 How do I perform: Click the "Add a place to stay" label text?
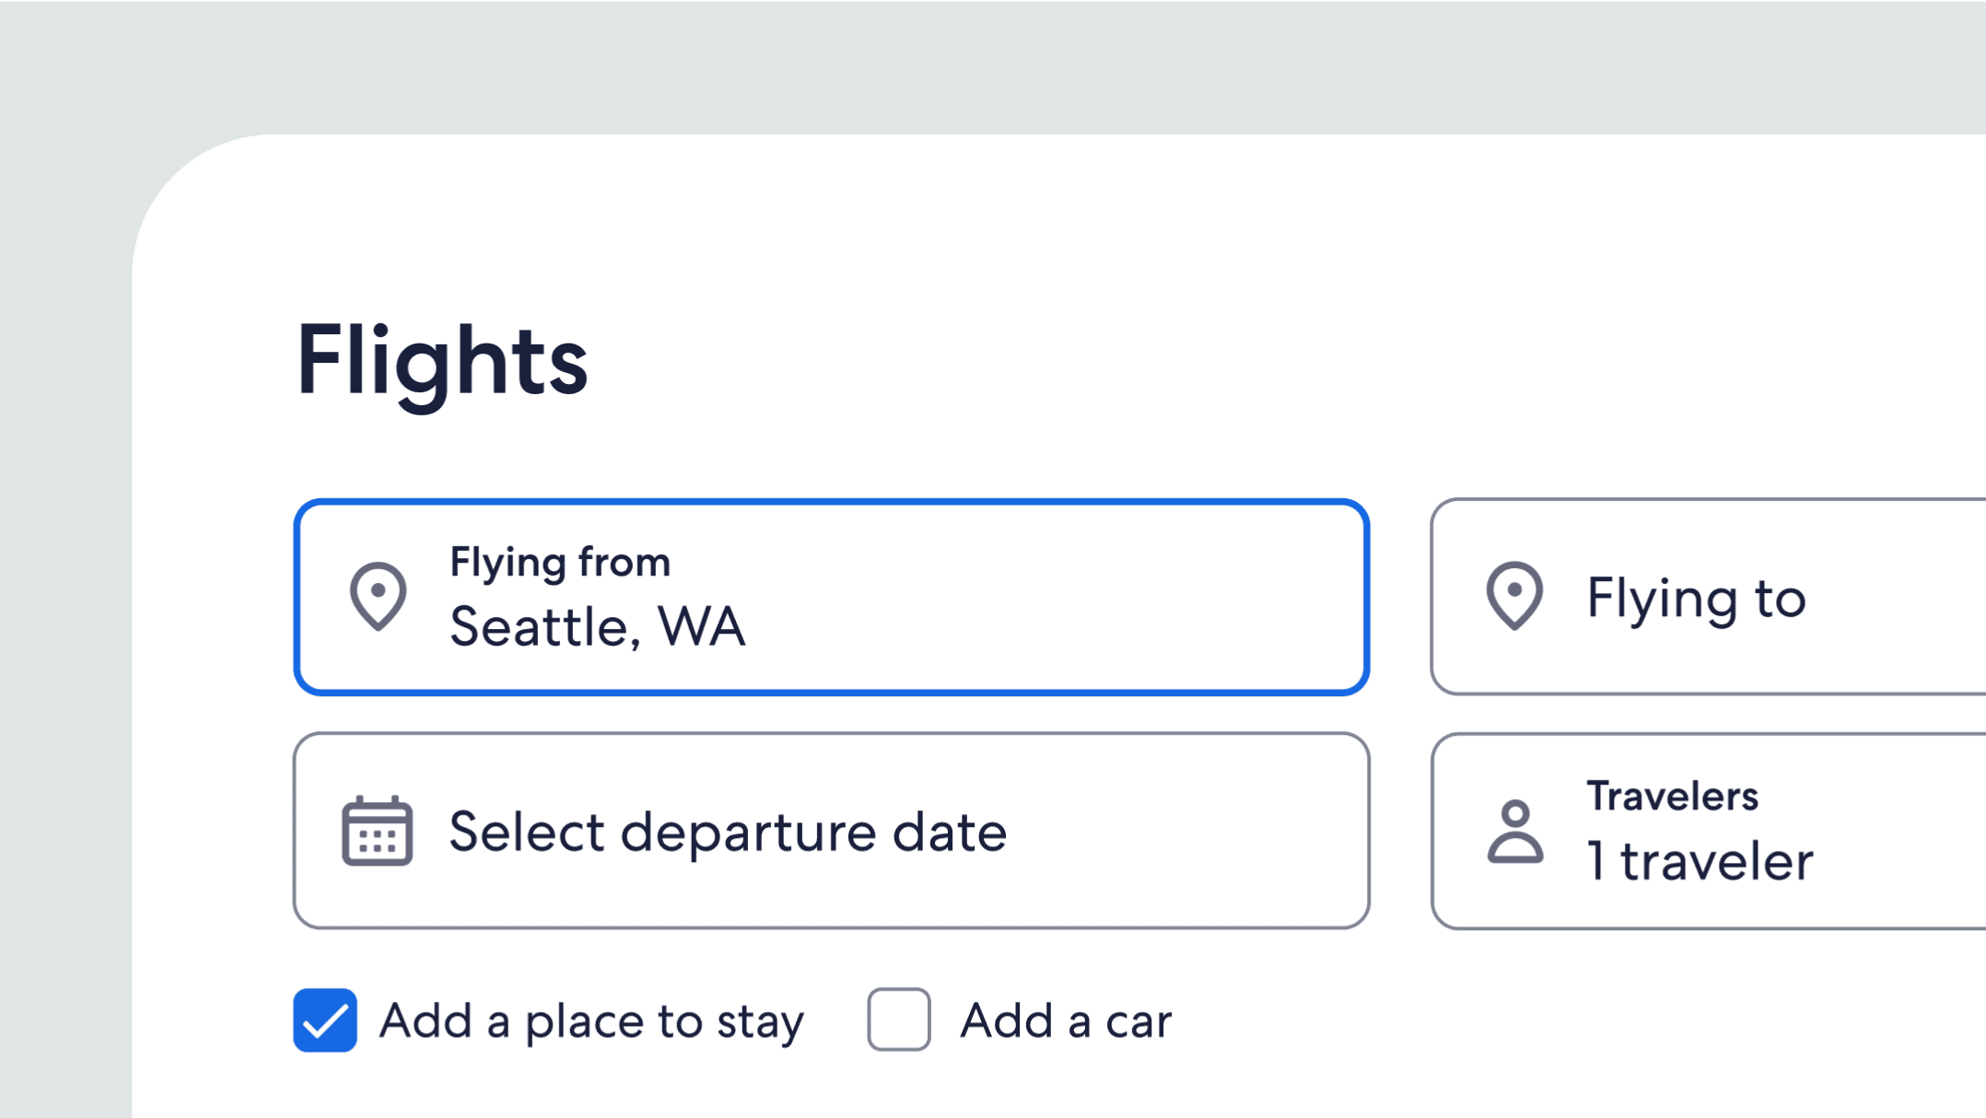tap(591, 1021)
